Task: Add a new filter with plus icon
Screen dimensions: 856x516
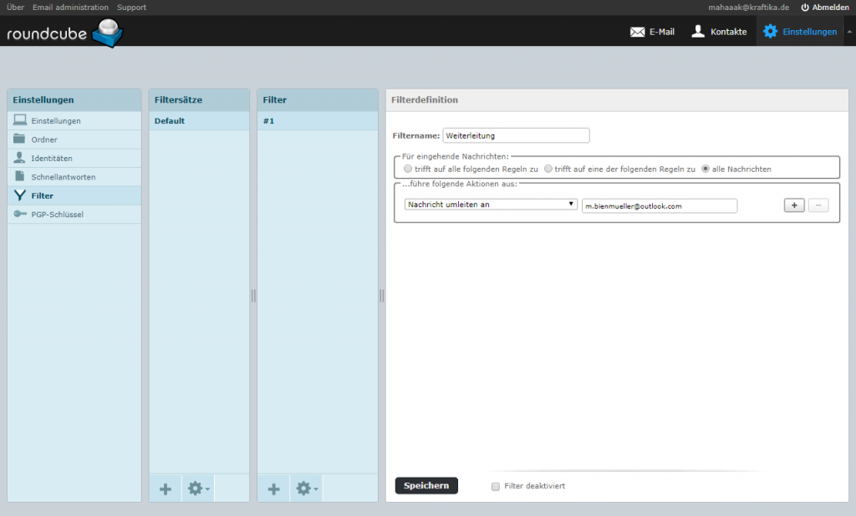Action: [273, 488]
